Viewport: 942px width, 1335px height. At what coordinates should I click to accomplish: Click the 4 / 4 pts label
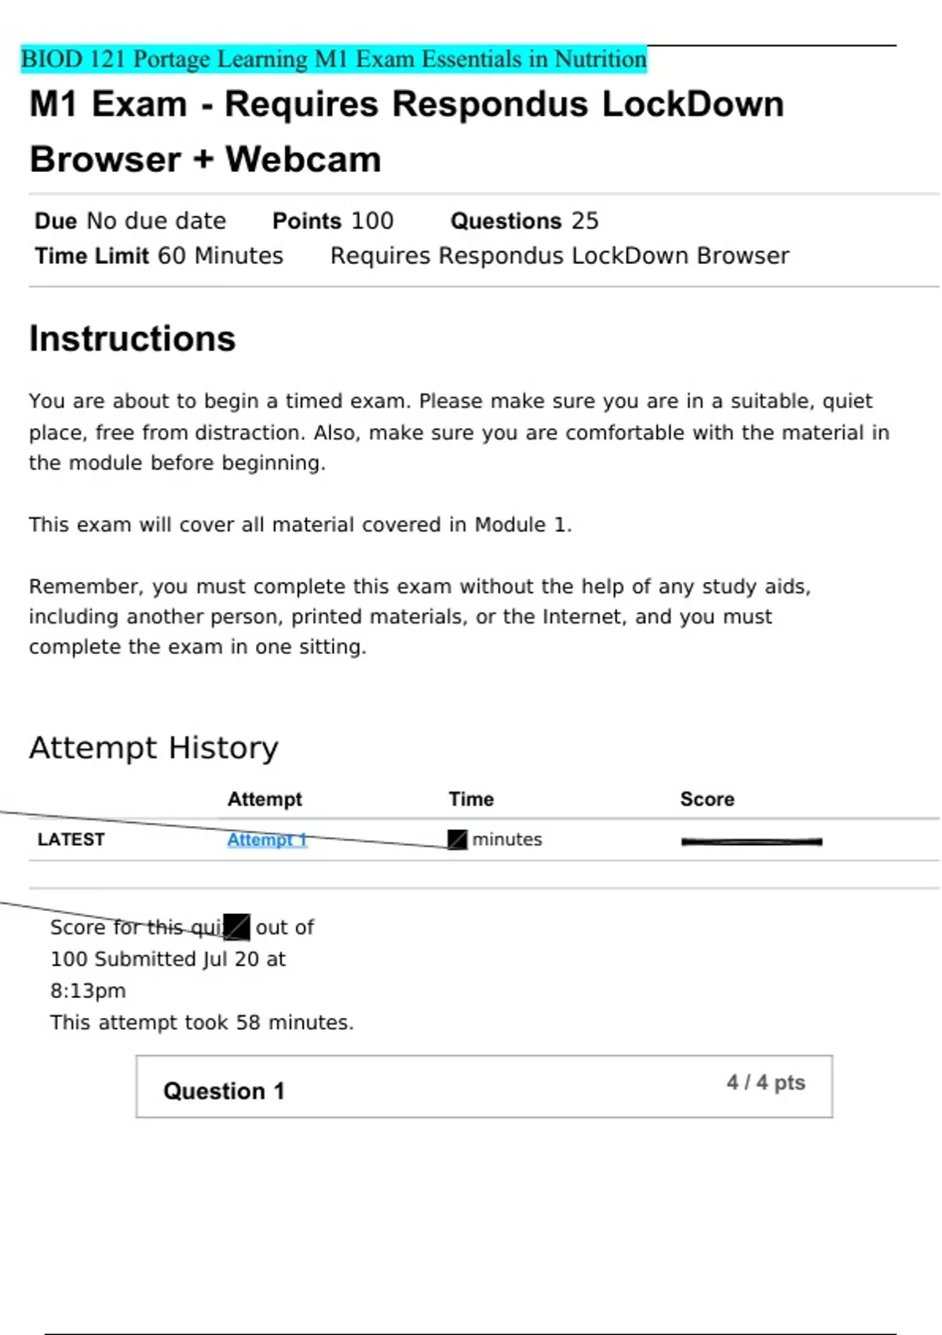[x=765, y=1082]
